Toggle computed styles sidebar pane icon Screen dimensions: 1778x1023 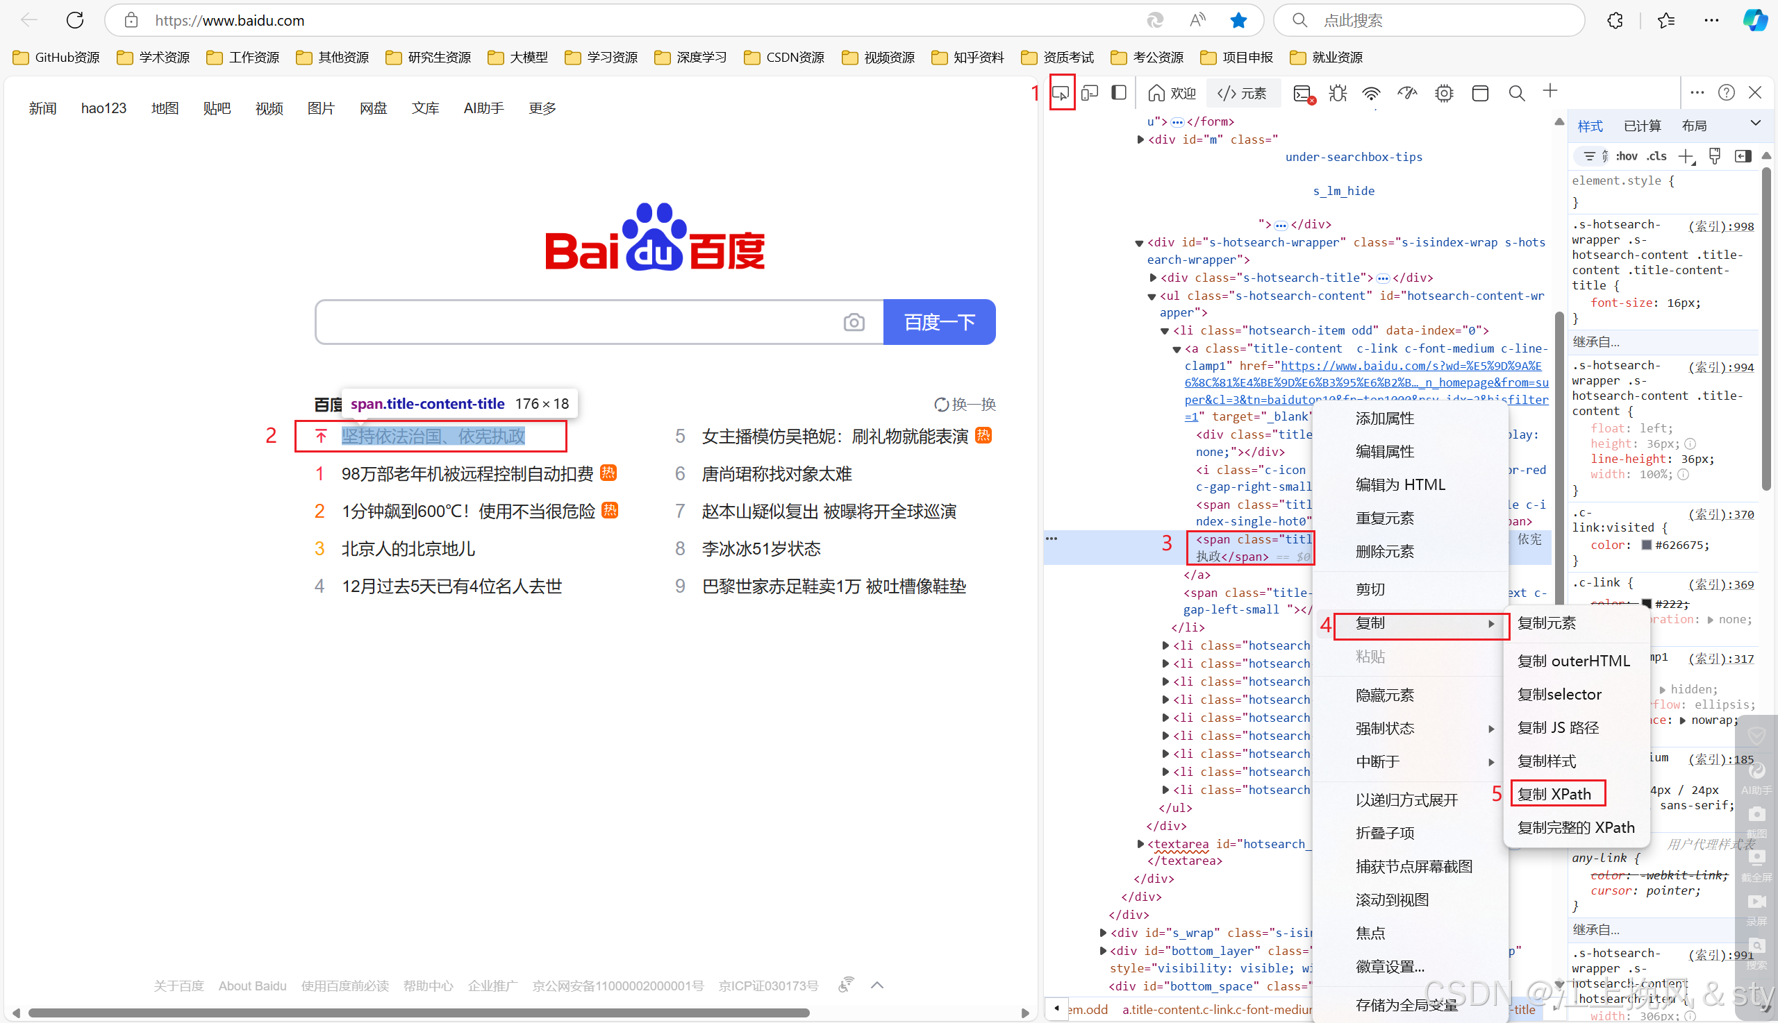point(1743,156)
